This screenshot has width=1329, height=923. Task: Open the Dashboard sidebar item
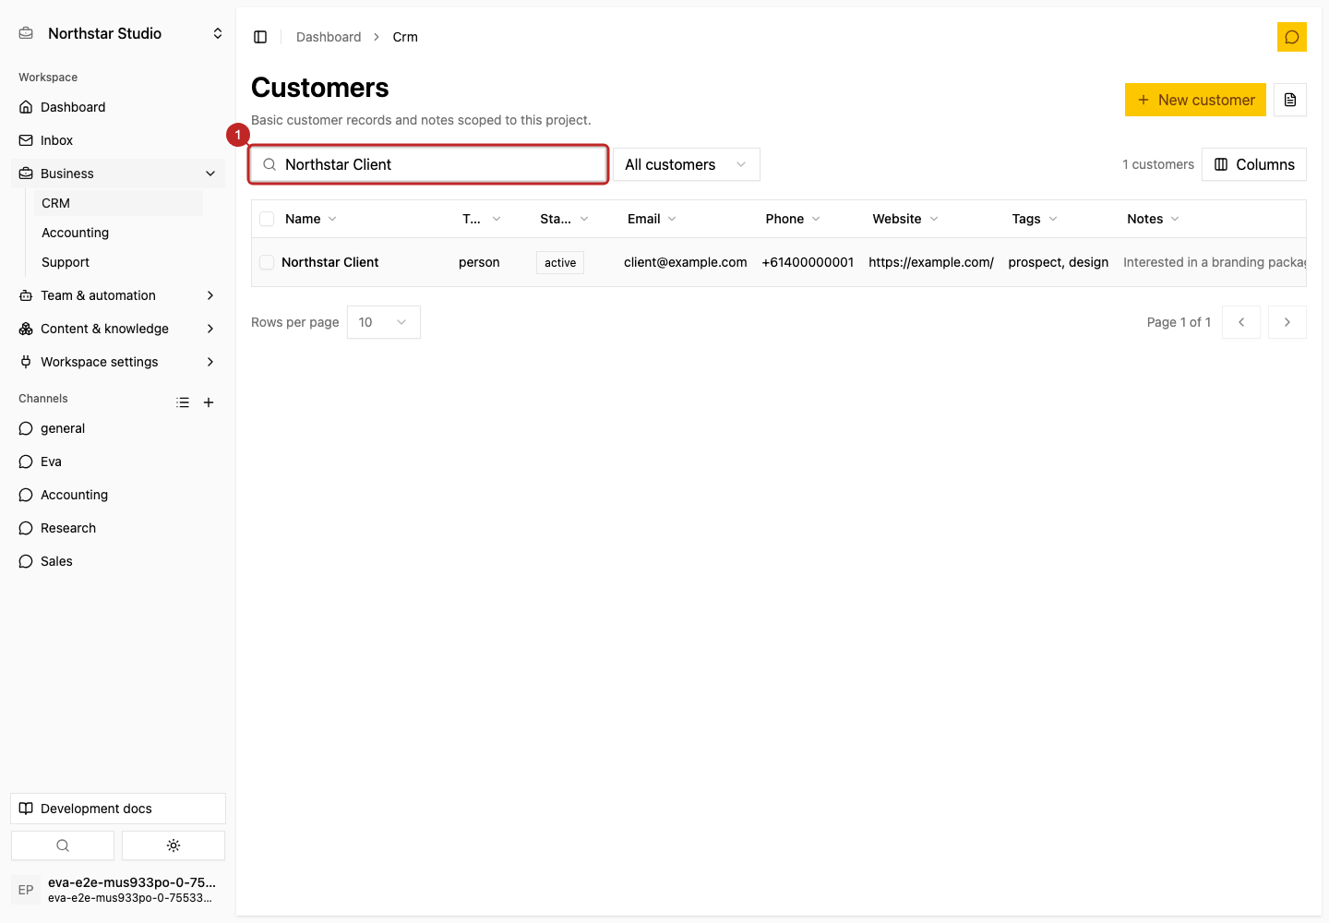point(118,107)
